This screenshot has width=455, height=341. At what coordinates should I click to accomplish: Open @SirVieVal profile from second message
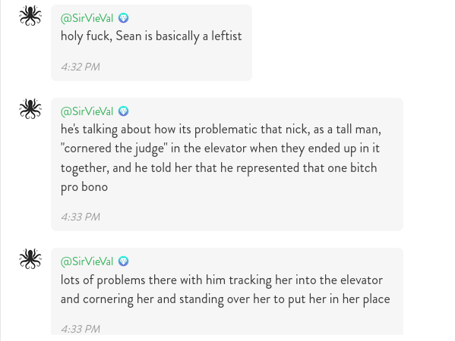tap(87, 111)
